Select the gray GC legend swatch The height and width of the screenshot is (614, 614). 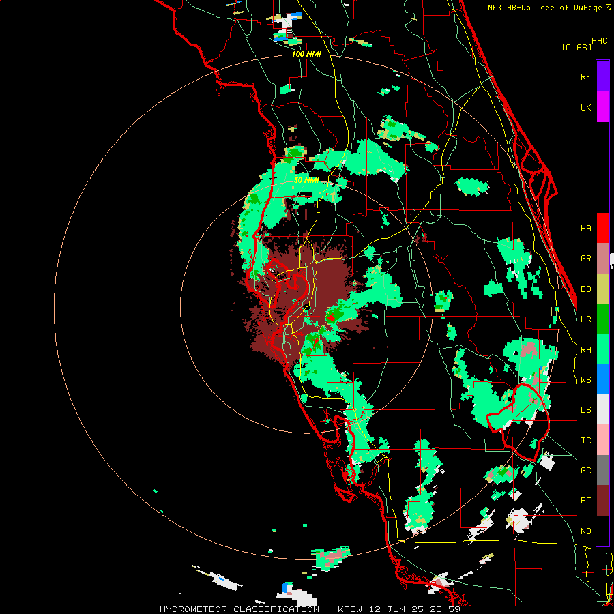(602, 470)
